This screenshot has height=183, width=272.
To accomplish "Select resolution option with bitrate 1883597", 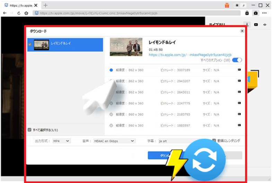I will [x=111, y=125].
